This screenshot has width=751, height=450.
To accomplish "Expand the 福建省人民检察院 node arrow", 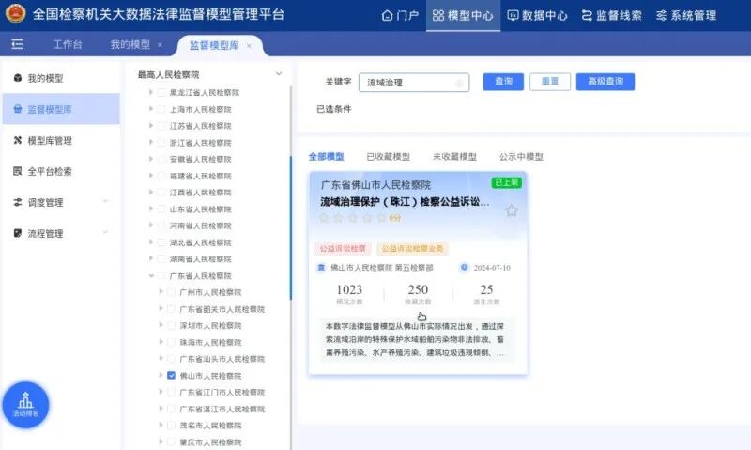I will click(x=151, y=176).
